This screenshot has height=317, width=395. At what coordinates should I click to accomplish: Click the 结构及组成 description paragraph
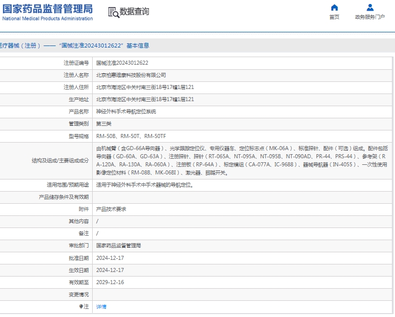pyautogui.click(x=242, y=160)
